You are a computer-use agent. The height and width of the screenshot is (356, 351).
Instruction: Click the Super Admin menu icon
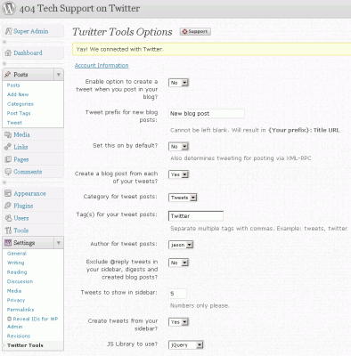(x=9, y=31)
